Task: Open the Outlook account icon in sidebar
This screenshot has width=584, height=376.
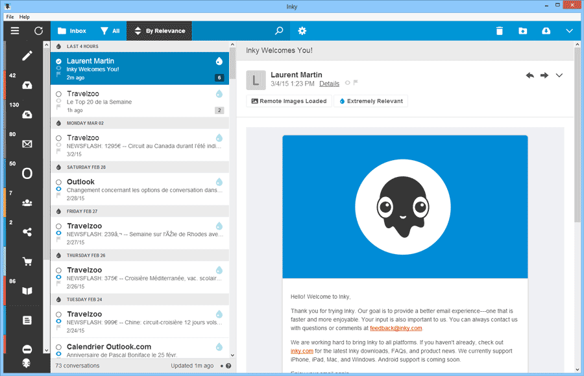Action: 27,174
